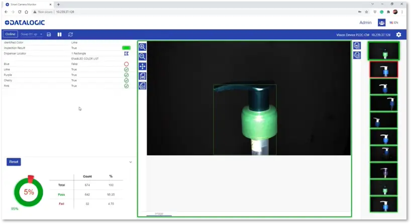Click the Reset statistics button
The width and height of the screenshot is (411, 224).
14,162
